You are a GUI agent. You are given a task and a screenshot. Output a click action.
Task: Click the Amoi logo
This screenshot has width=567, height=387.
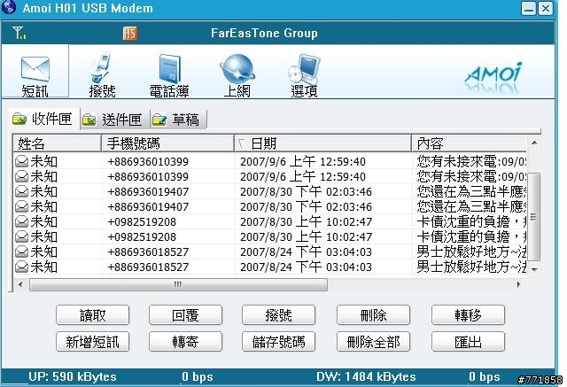493,74
